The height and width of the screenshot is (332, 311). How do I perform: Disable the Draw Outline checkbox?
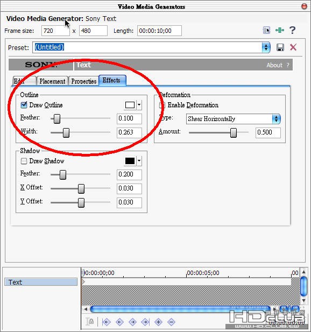(24, 105)
